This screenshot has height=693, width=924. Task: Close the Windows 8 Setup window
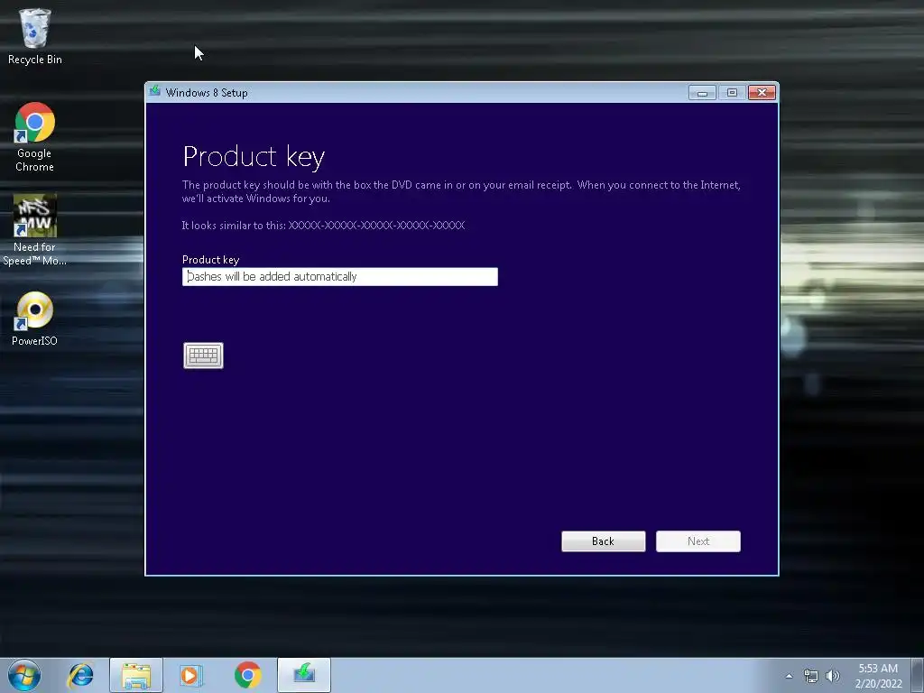(x=762, y=93)
